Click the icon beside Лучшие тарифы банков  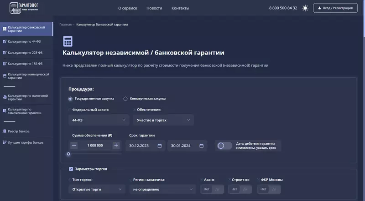pyautogui.click(x=5, y=142)
